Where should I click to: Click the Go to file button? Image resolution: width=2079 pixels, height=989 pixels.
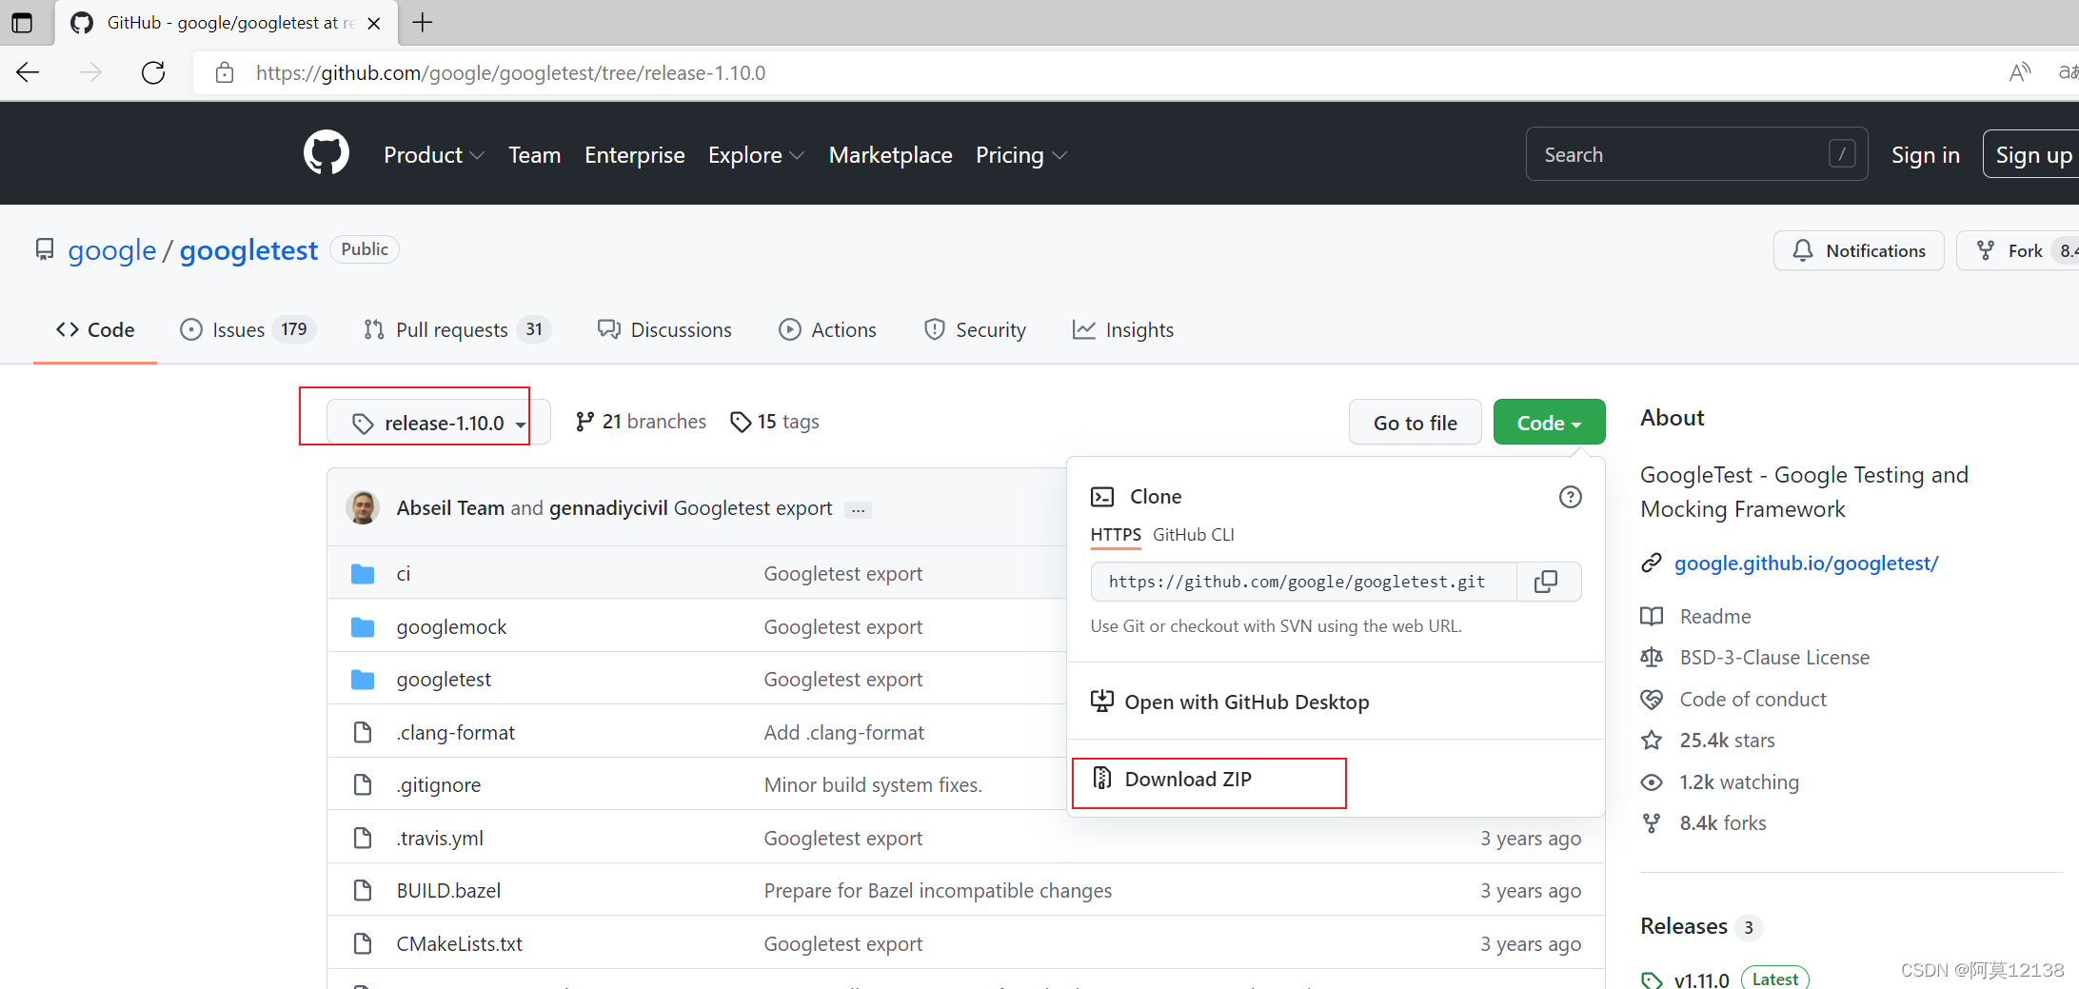pyautogui.click(x=1415, y=423)
